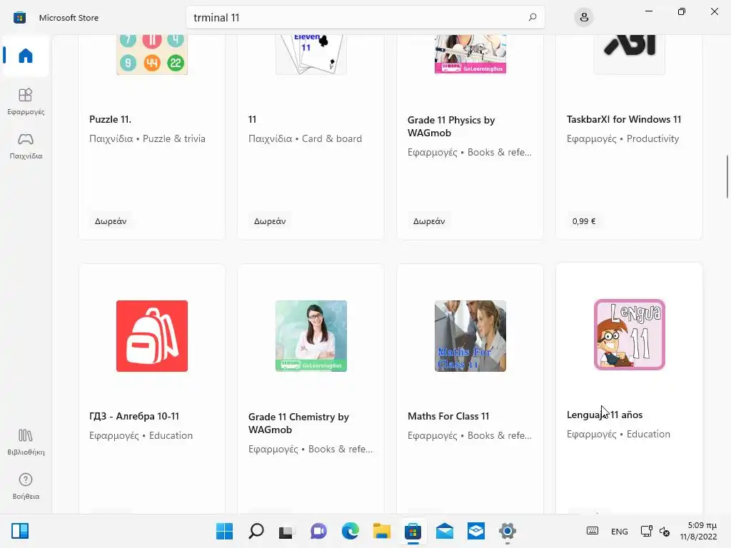Click the Δωρεάν badge under Grade 11 Physics
Image resolution: width=731 pixels, height=548 pixels.
(429, 221)
